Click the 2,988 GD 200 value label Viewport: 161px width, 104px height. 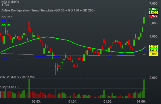pos(154,54)
